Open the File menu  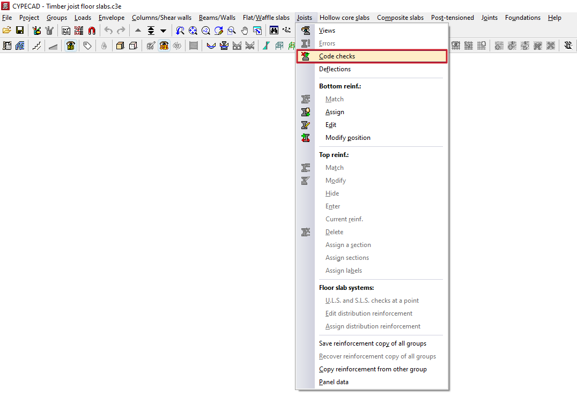[7, 18]
